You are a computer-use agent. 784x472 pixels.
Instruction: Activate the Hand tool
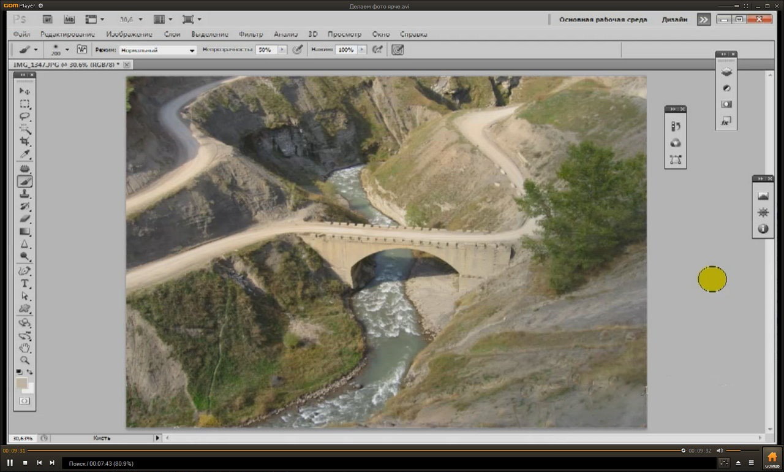(x=24, y=348)
